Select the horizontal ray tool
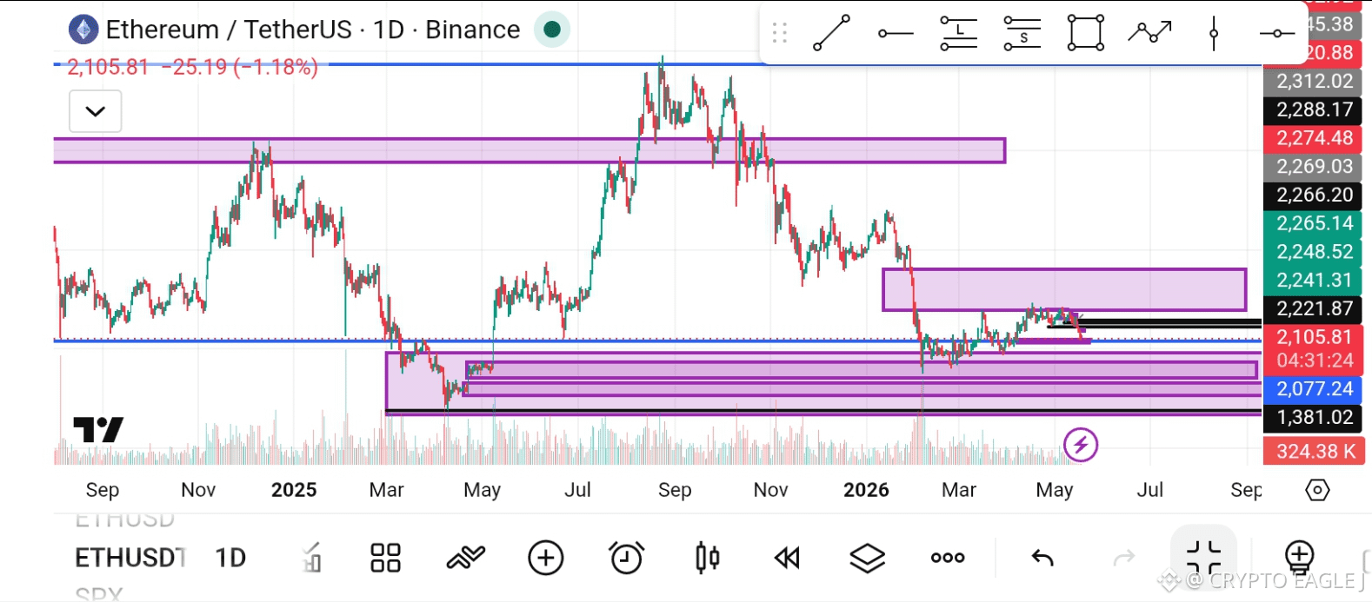Image resolution: width=1372 pixels, height=602 pixels. coord(896,34)
